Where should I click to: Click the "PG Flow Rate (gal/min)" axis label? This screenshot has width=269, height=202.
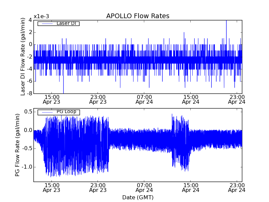tap(17, 145)
